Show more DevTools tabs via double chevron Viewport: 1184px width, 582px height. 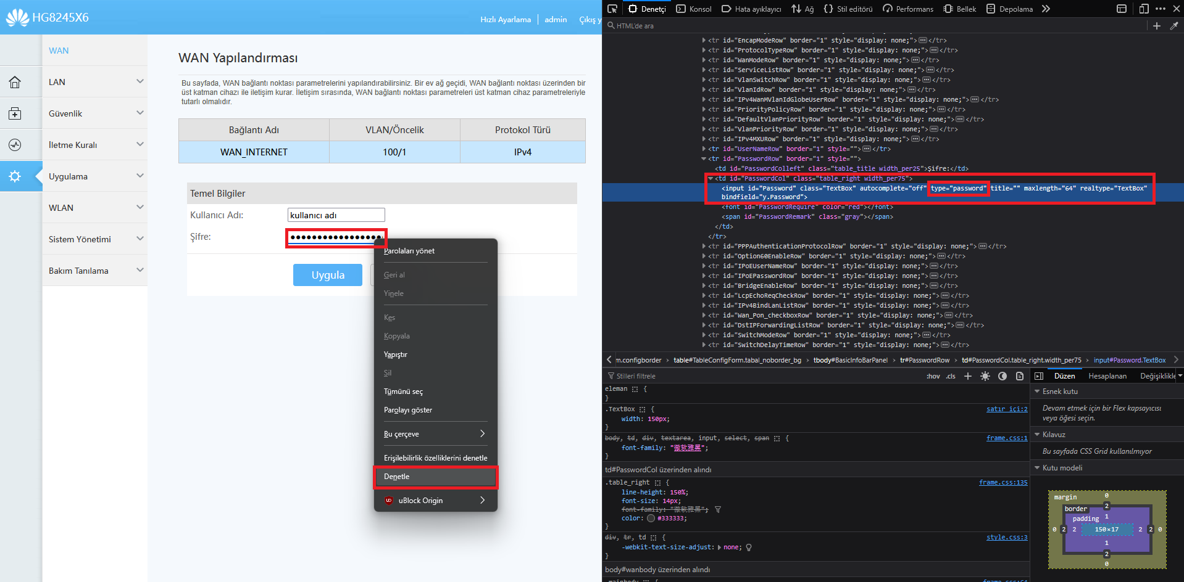(1046, 9)
